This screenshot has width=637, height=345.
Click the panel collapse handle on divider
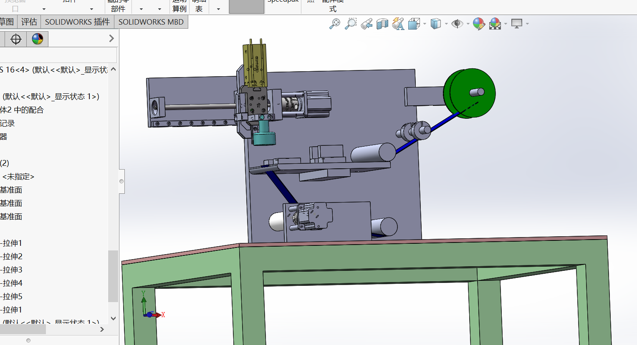[x=121, y=181]
